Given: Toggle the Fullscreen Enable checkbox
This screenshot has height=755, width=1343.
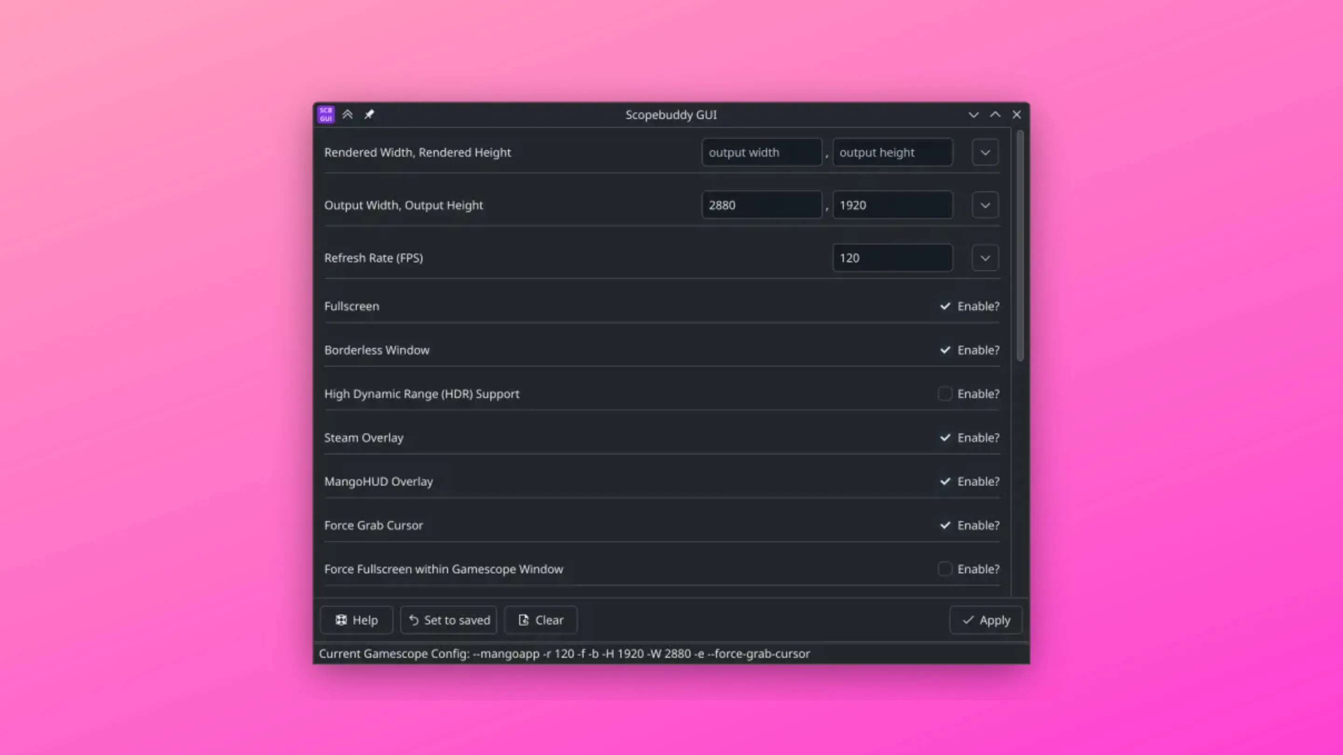Looking at the screenshot, I should (x=945, y=306).
